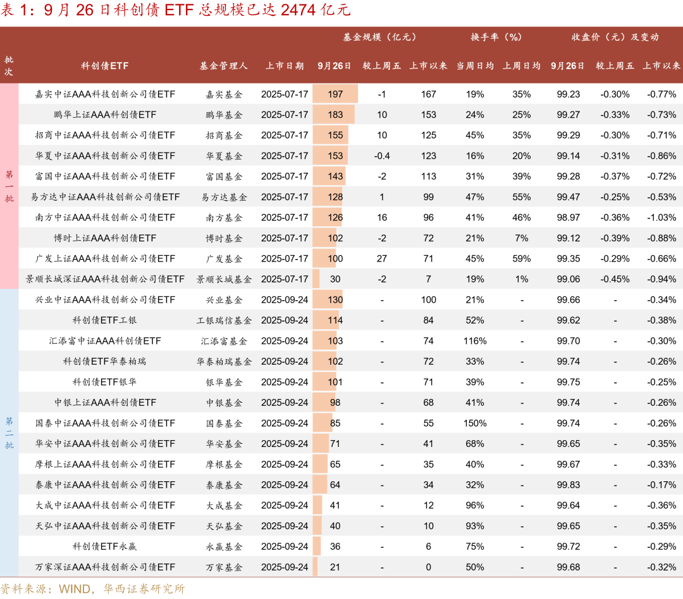Click the '科创债ETF' column header

point(104,66)
